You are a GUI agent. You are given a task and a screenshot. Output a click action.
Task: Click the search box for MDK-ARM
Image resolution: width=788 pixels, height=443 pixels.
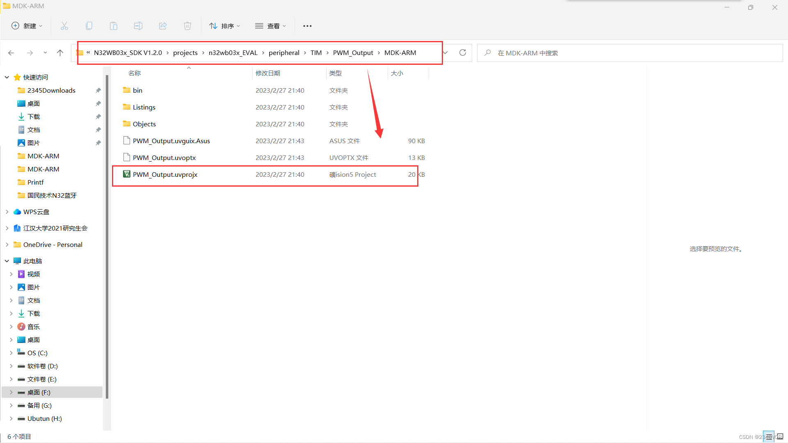pyautogui.click(x=630, y=53)
